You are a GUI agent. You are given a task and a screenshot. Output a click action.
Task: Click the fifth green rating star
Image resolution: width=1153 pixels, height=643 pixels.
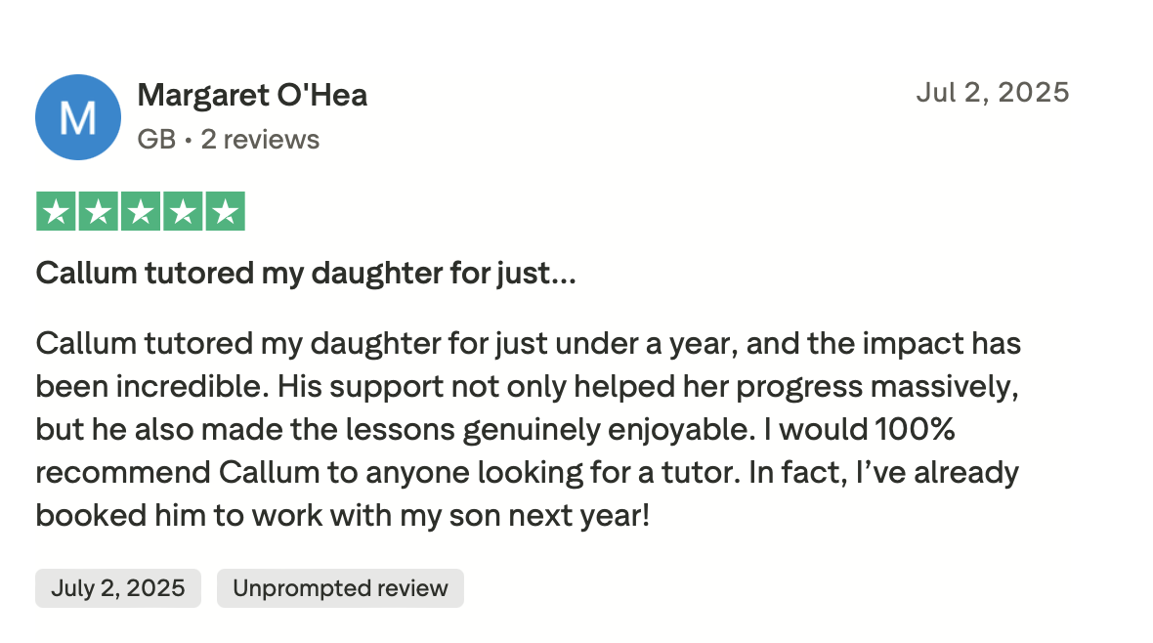pyautogui.click(x=225, y=212)
